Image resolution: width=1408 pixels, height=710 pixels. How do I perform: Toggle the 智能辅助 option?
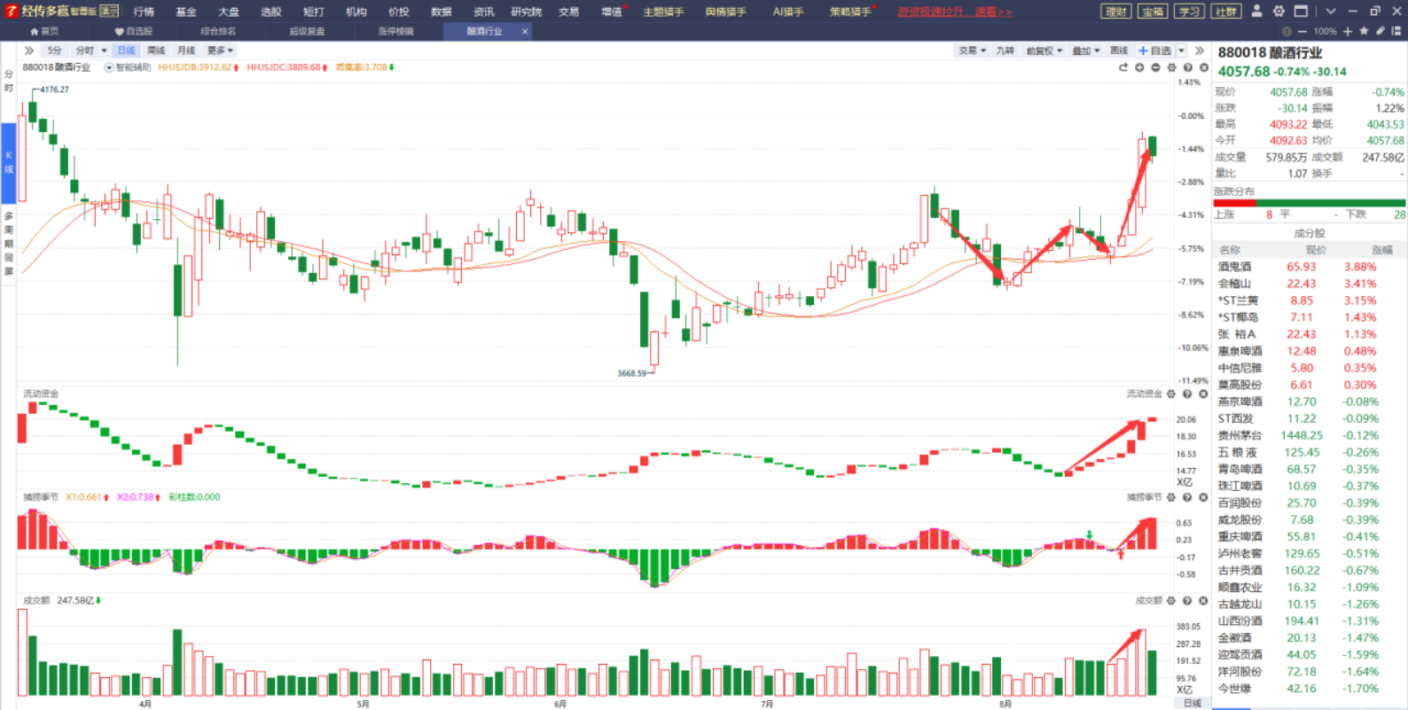click(x=129, y=67)
